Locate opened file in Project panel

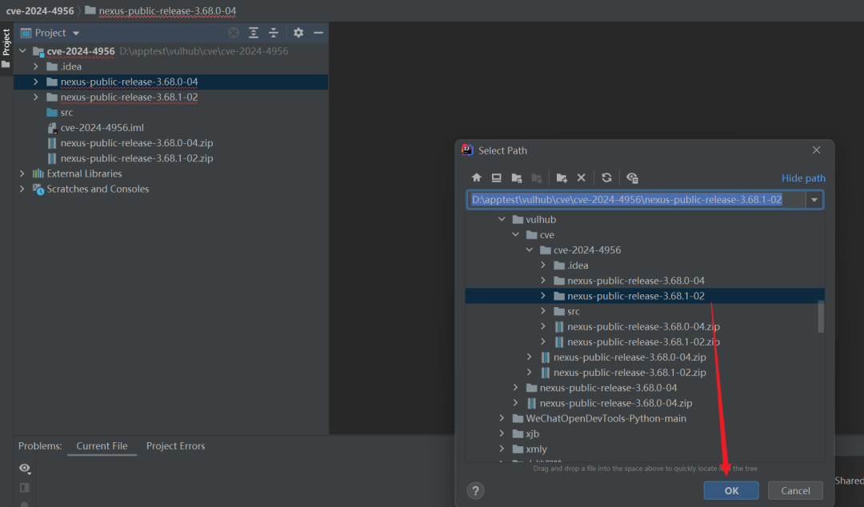(234, 33)
